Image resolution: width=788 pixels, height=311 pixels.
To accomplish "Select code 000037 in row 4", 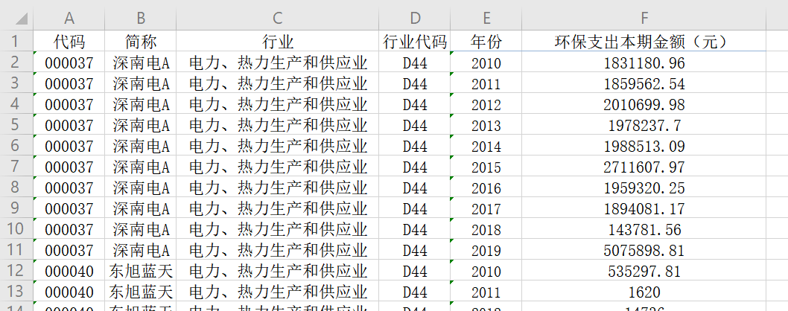I will 69,104.
